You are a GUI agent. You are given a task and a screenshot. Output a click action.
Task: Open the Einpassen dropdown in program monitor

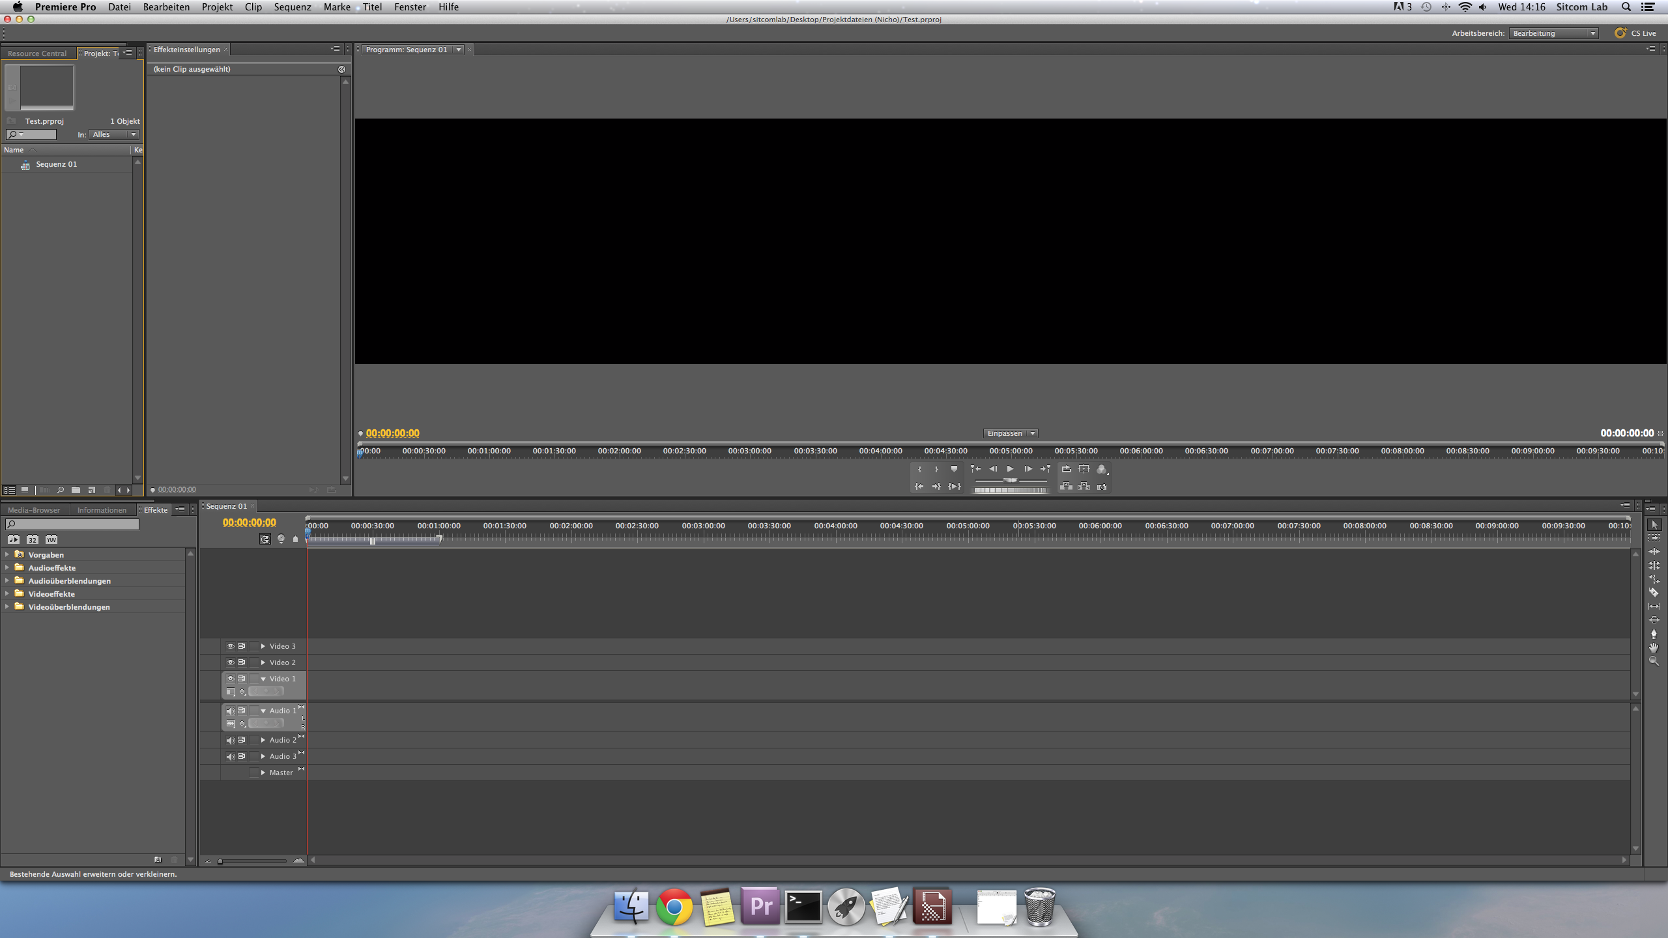coord(1011,433)
